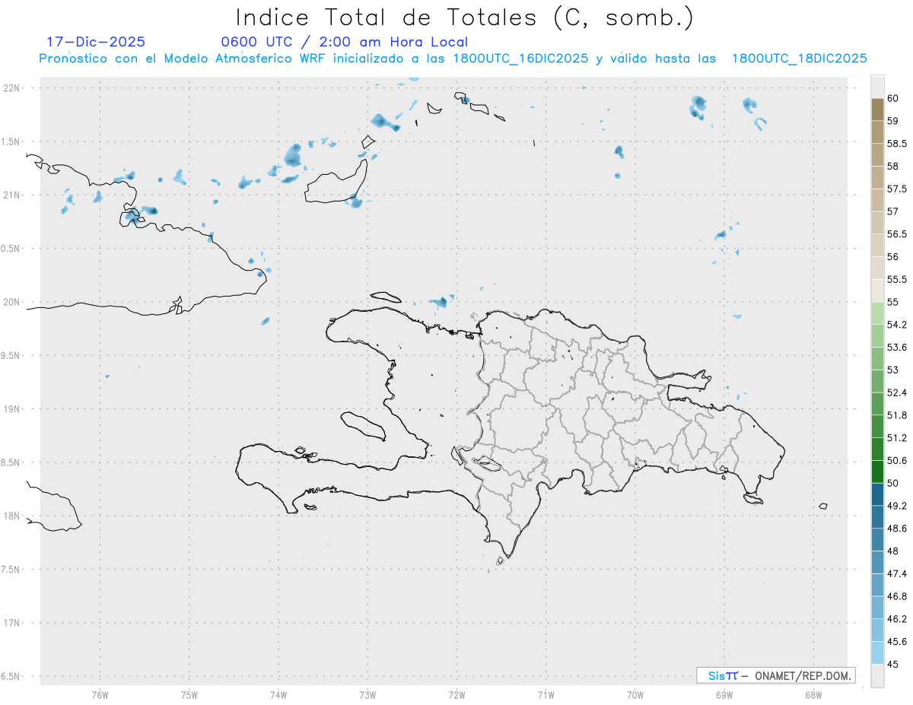913x705 pixels.
Task: Click the '72W' longitude label
Action: 456,694
